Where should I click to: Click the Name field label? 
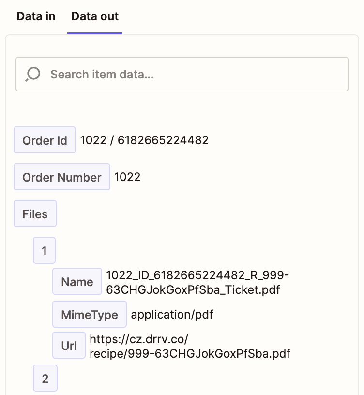click(x=77, y=282)
